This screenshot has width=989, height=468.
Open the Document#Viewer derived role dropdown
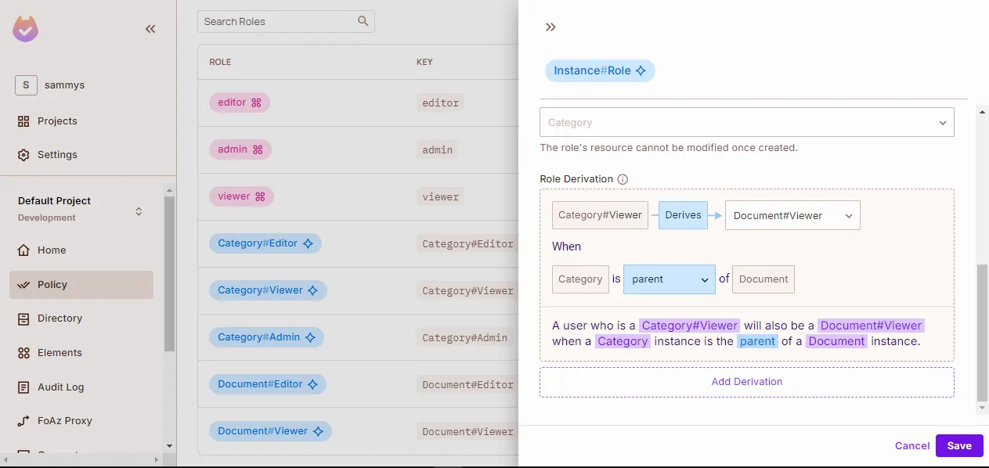792,216
